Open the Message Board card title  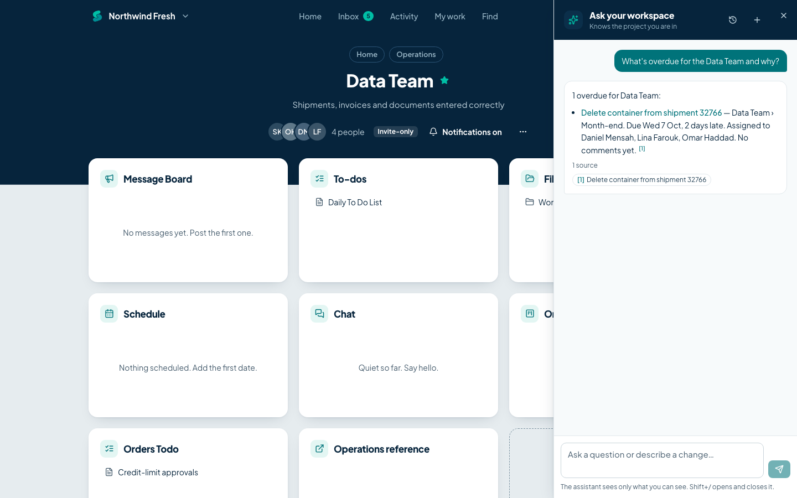click(158, 179)
